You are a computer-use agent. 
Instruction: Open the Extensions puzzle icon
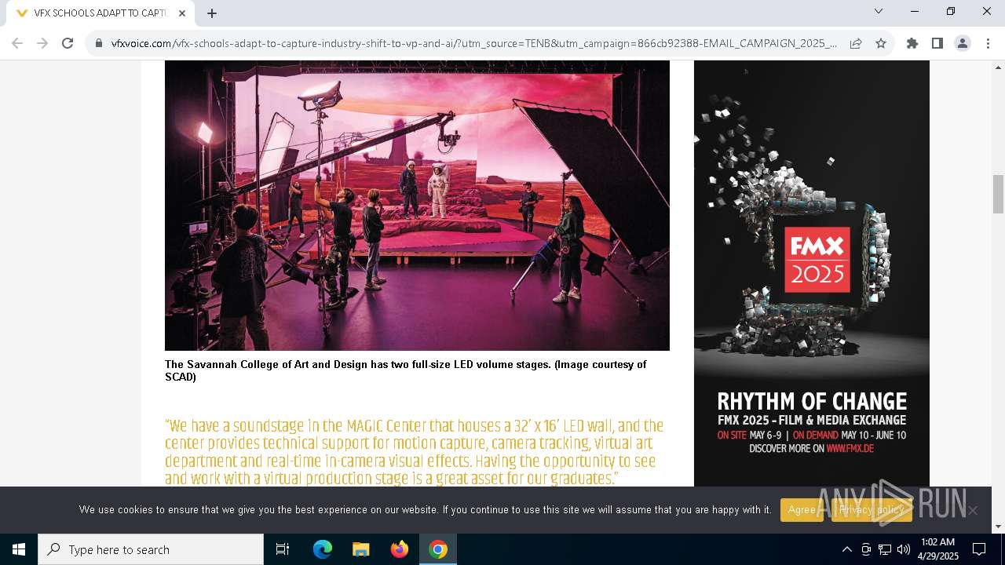click(912, 43)
